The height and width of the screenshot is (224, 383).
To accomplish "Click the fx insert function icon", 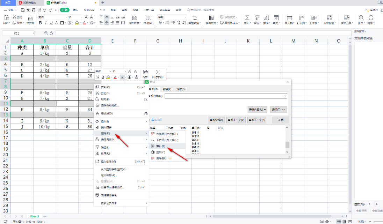I will pyautogui.click(x=52, y=33).
